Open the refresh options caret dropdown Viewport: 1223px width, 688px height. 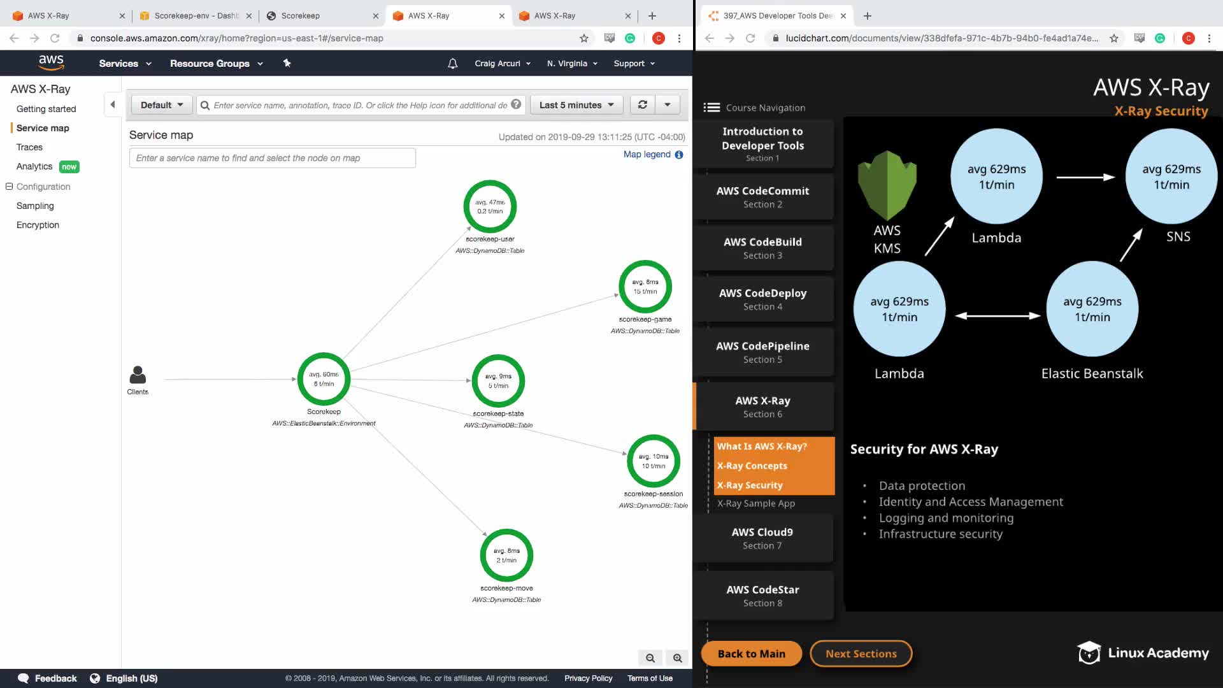pyautogui.click(x=668, y=104)
